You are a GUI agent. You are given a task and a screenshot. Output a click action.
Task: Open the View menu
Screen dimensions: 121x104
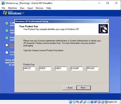point(22,8)
